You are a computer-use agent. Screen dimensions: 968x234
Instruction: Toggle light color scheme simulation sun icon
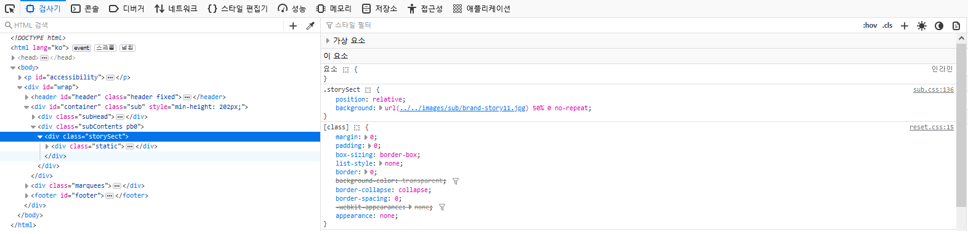pos(922,25)
